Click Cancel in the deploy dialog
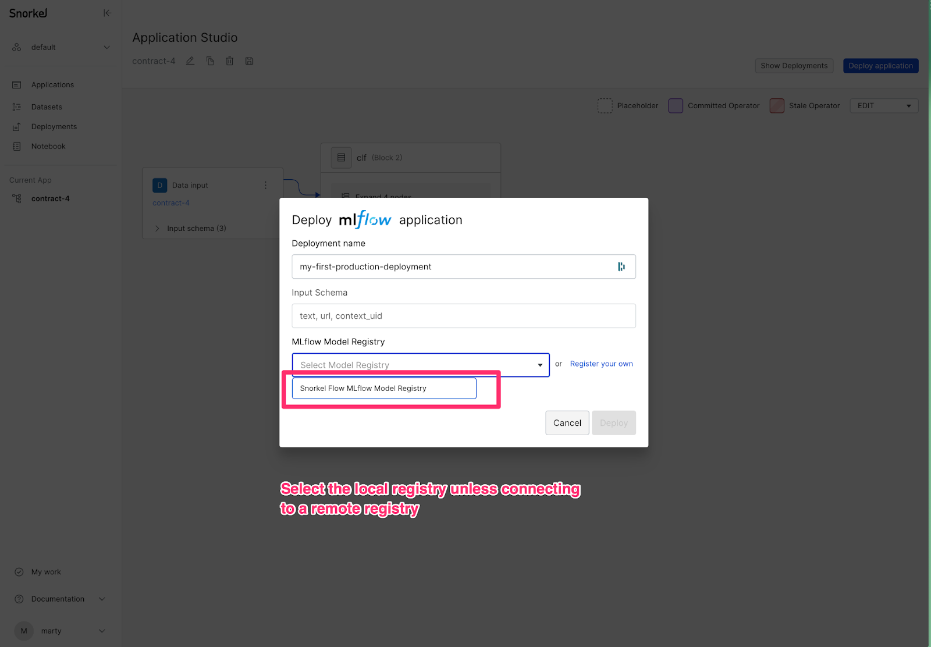This screenshot has height=647, width=931. pyautogui.click(x=567, y=423)
